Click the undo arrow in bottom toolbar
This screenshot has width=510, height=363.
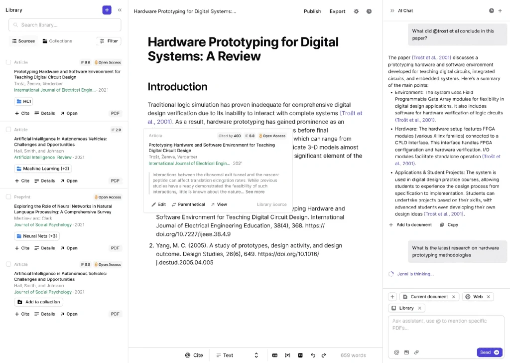tap(313, 355)
